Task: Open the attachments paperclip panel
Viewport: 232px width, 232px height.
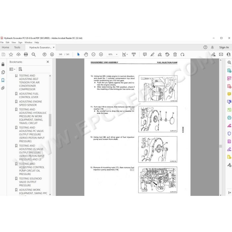Action: tap(3, 88)
